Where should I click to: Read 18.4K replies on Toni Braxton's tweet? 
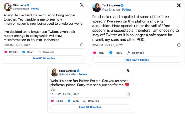[137, 60]
